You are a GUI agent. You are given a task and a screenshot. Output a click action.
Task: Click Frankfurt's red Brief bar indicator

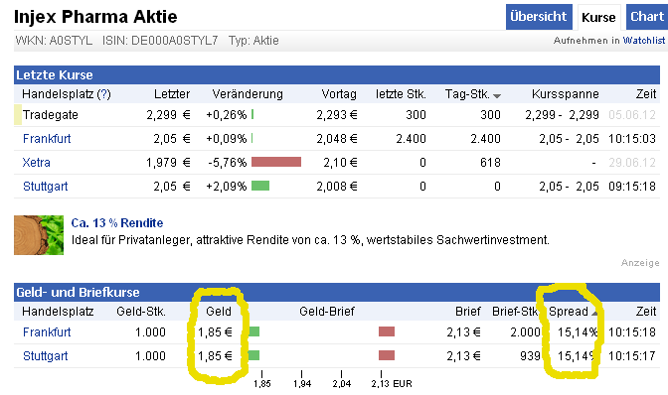point(387,331)
